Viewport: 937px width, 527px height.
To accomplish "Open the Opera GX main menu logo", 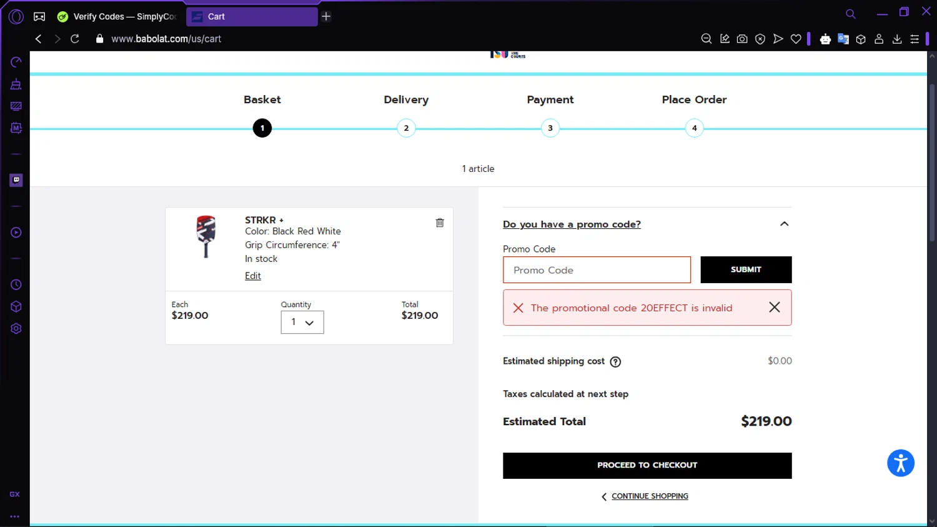I will click(16, 17).
